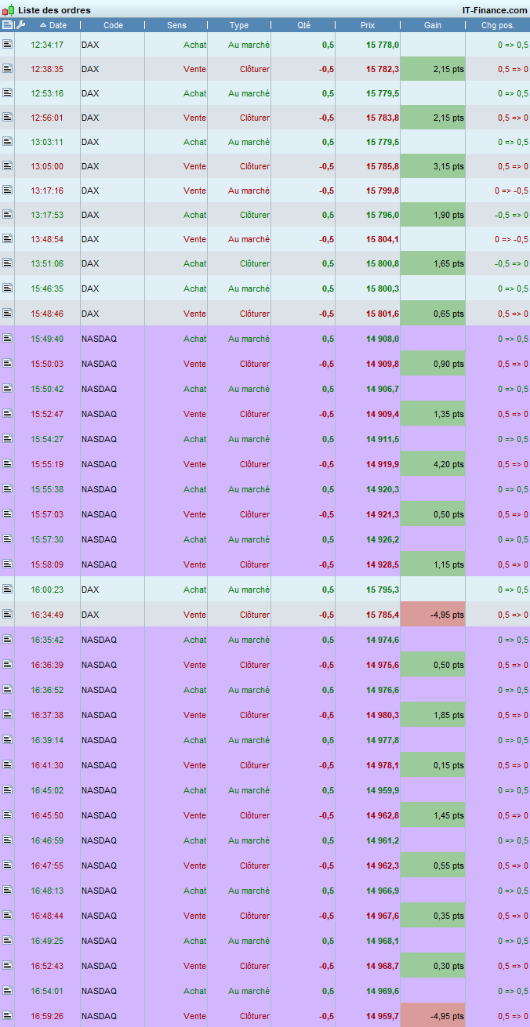Open order details icon for 13:05:00 row
Image resolution: width=530 pixels, height=1027 pixels.
point(7,165)
